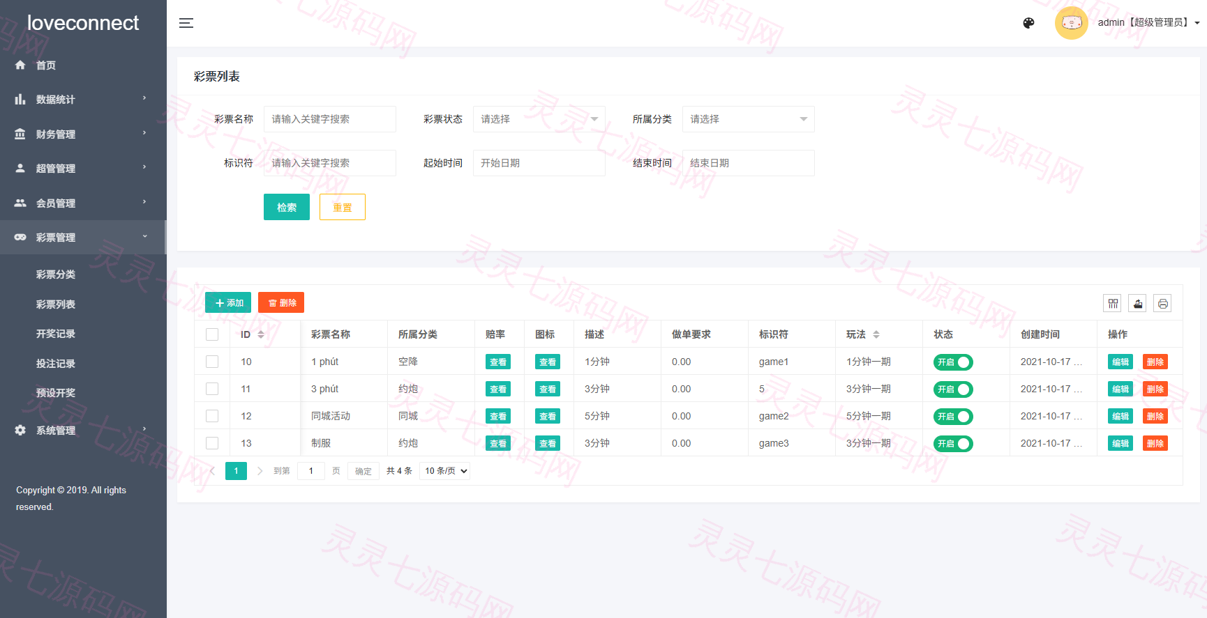Check the checkbox for row ID 10
Screen dimensions: 1207x618
coord(212,362)
